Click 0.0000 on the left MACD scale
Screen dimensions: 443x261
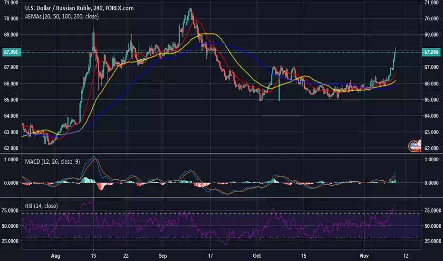[x=11, y=183]
